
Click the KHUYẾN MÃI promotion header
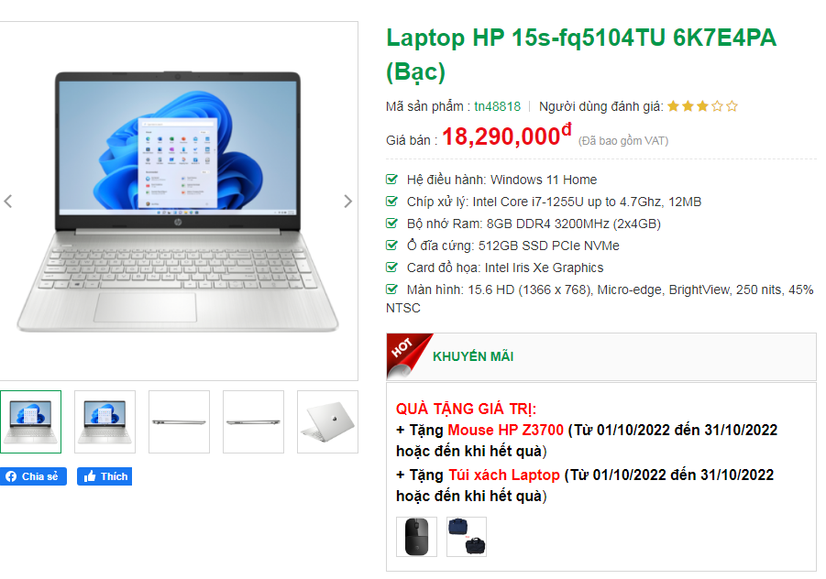[473, 356]
